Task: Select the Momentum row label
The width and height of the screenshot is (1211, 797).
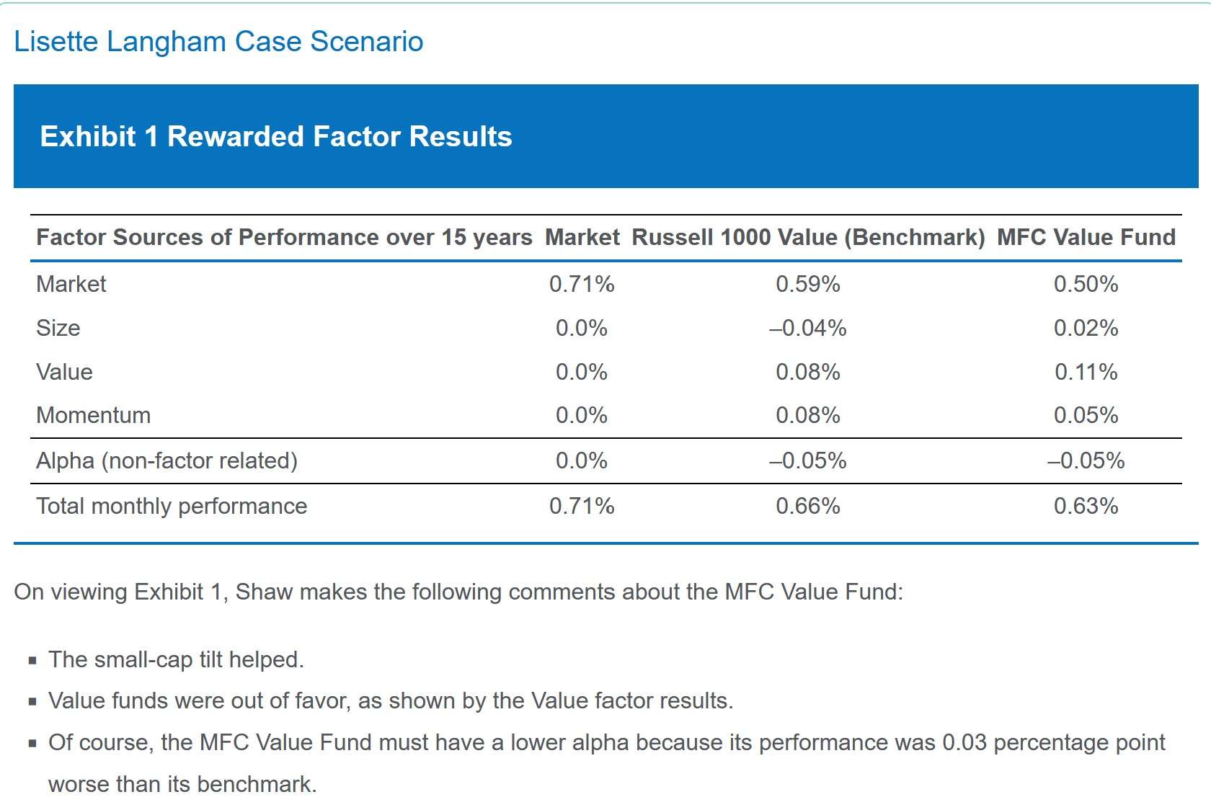Action: (94, 415)
